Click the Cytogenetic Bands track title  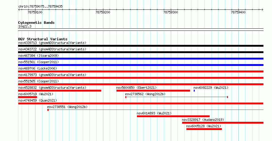coord(36,23)
